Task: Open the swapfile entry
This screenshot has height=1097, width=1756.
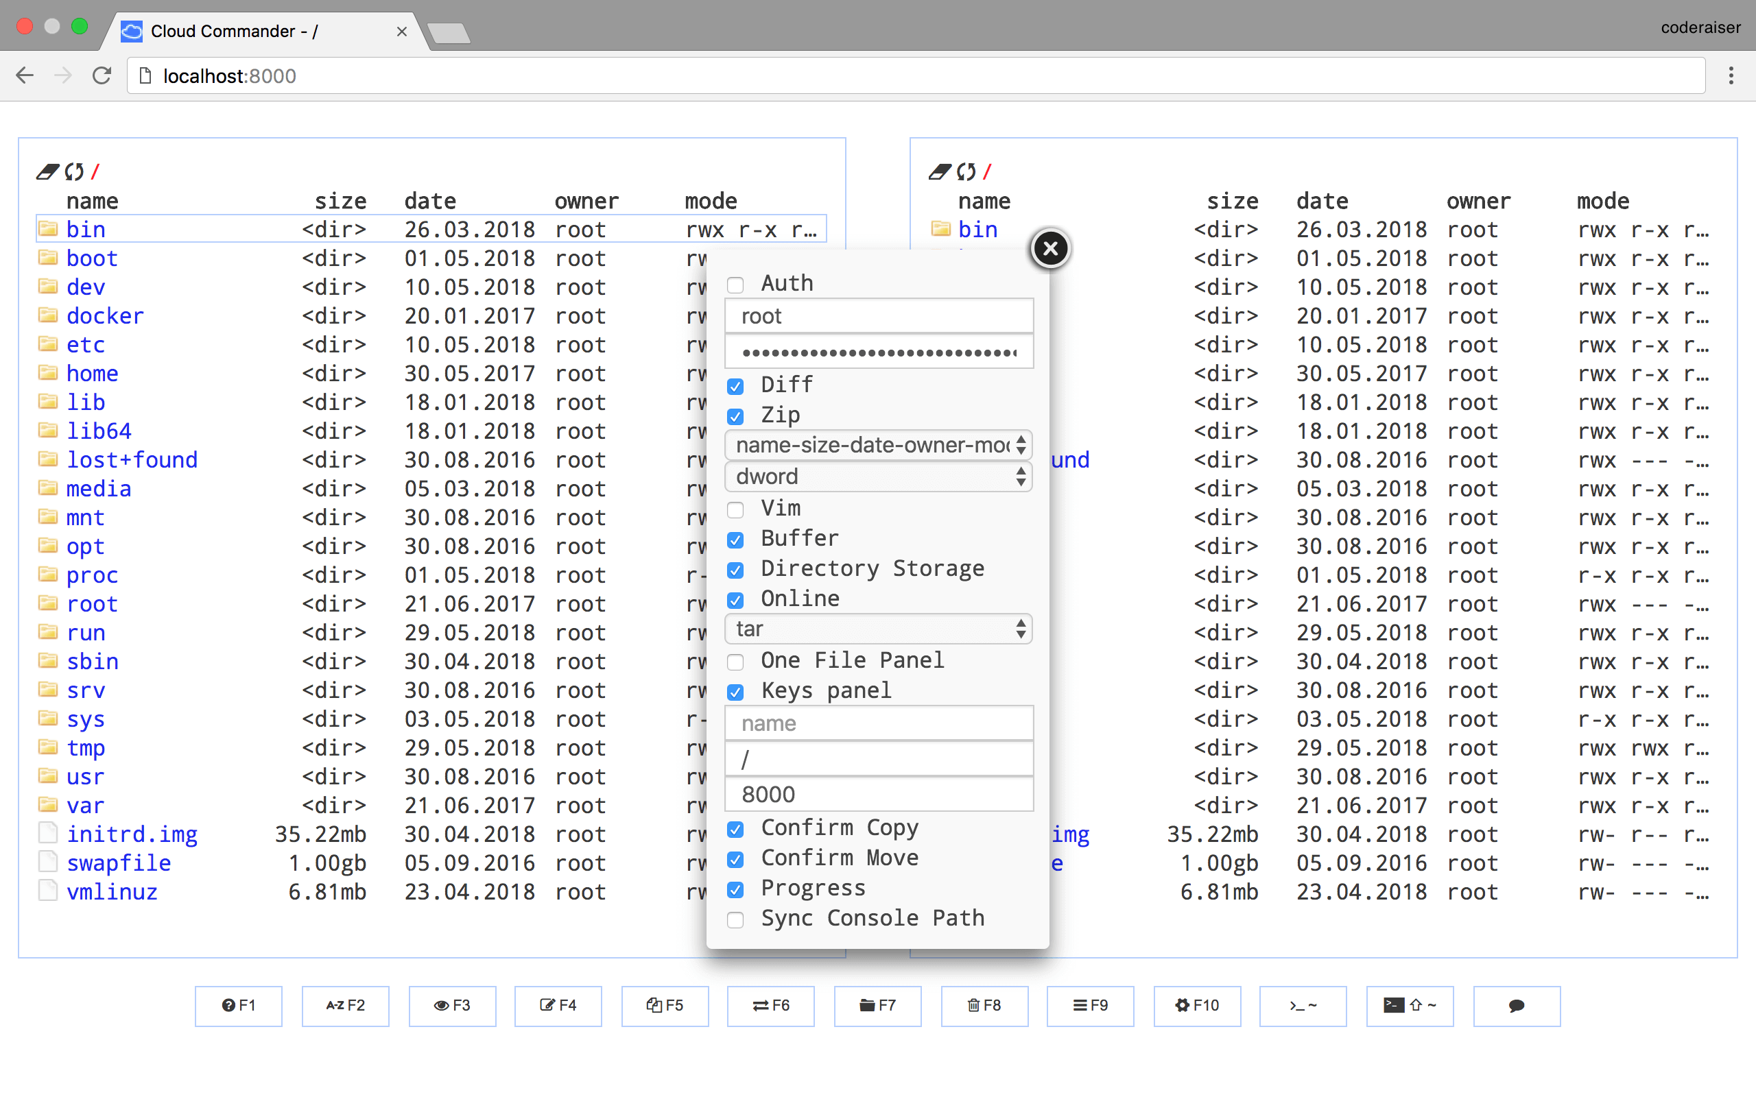Action: click(119, 863)
